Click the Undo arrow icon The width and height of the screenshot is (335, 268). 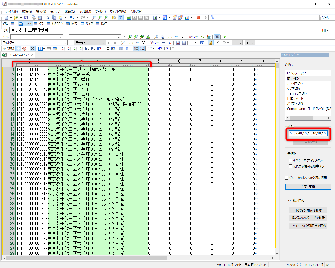(x=72, y=18)
